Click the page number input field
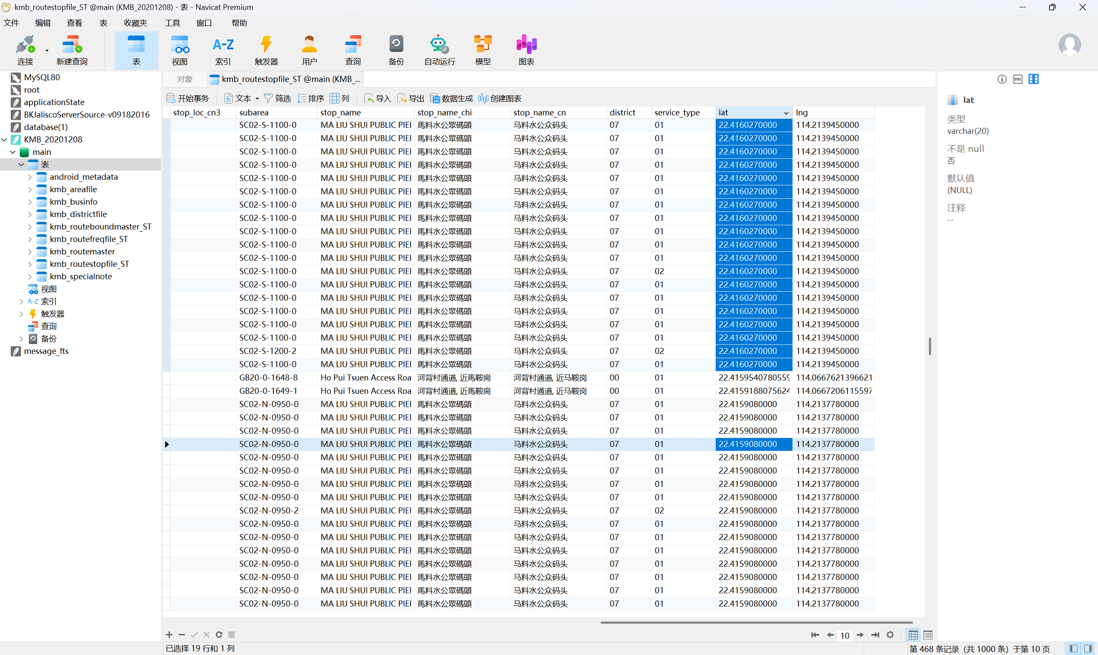Screen dimensions: 1098x655 pyautogui.click(x=844, y=635)
